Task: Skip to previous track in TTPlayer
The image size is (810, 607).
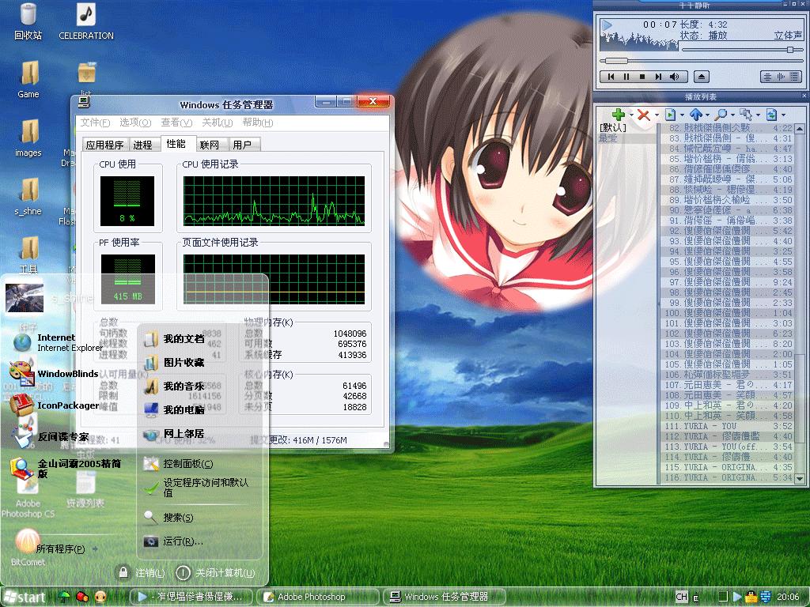Action: tap(611, 77)
